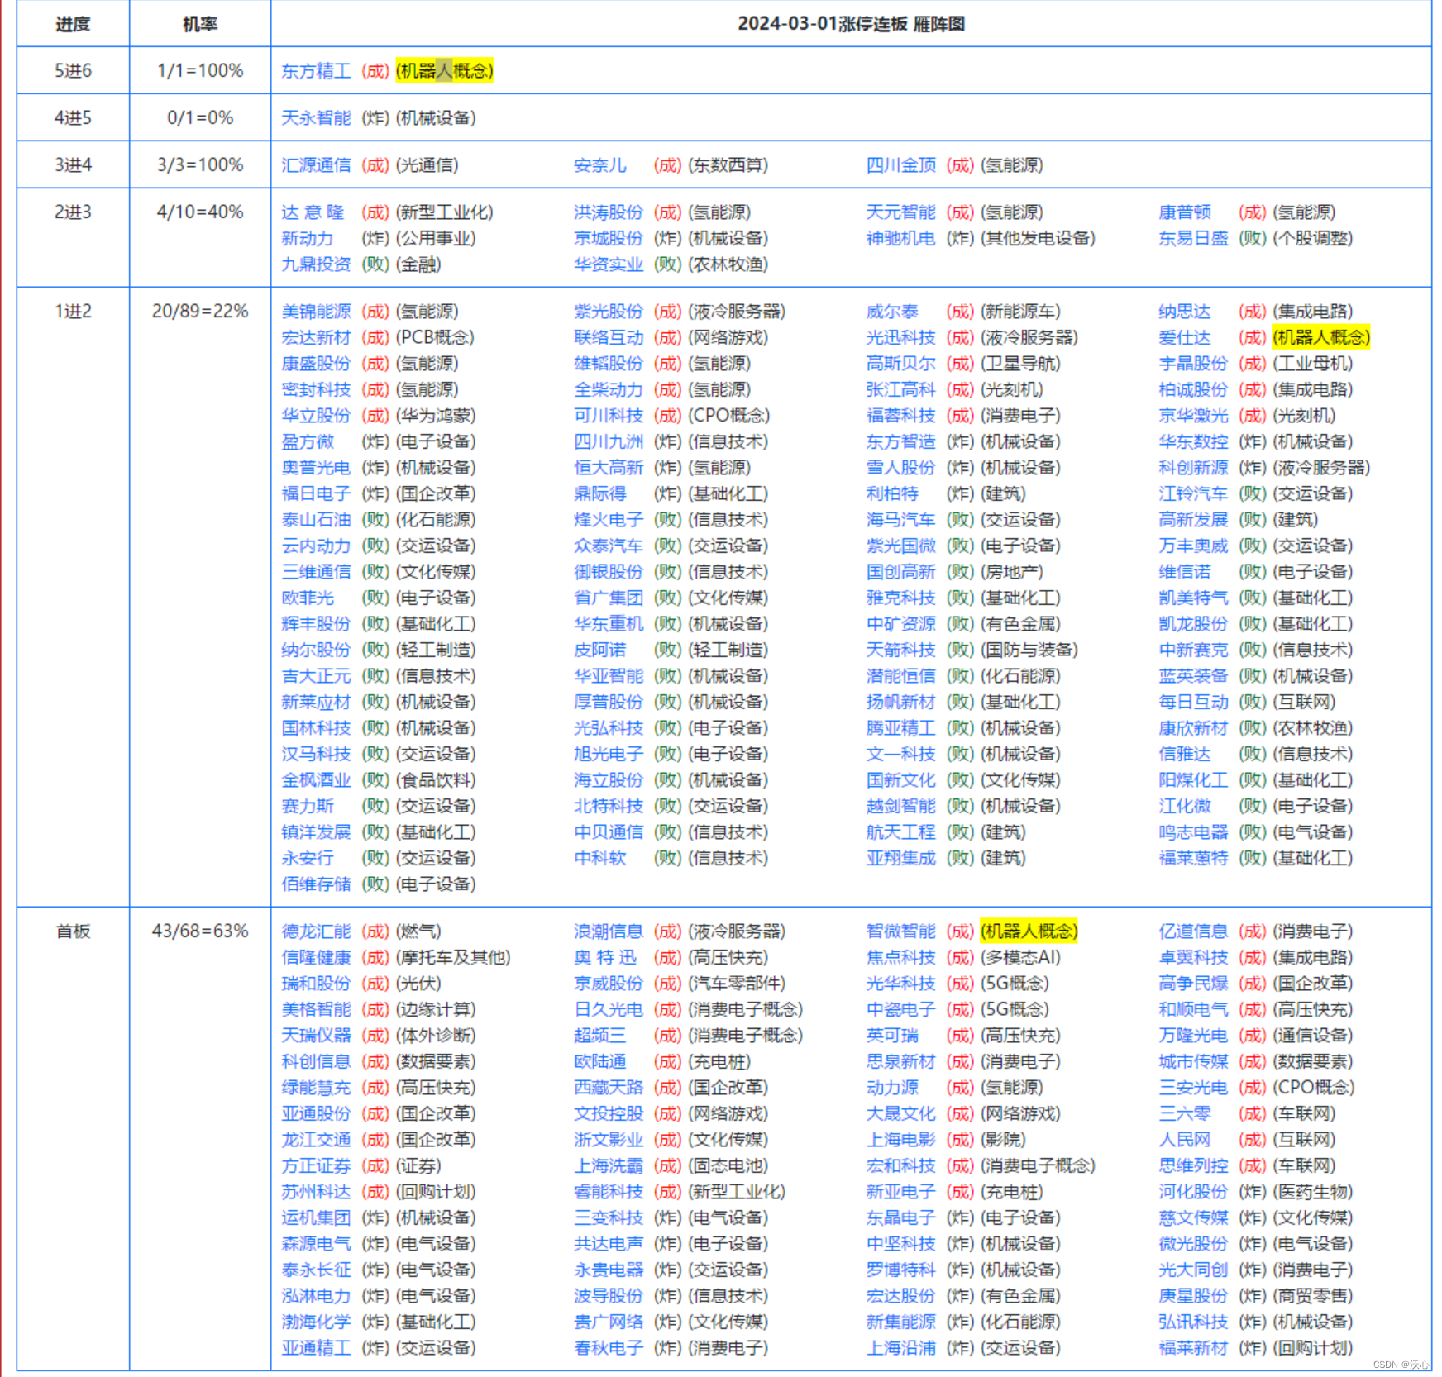
Task: Open the 三六零 stock link
Action: tap(1185, 1114)
